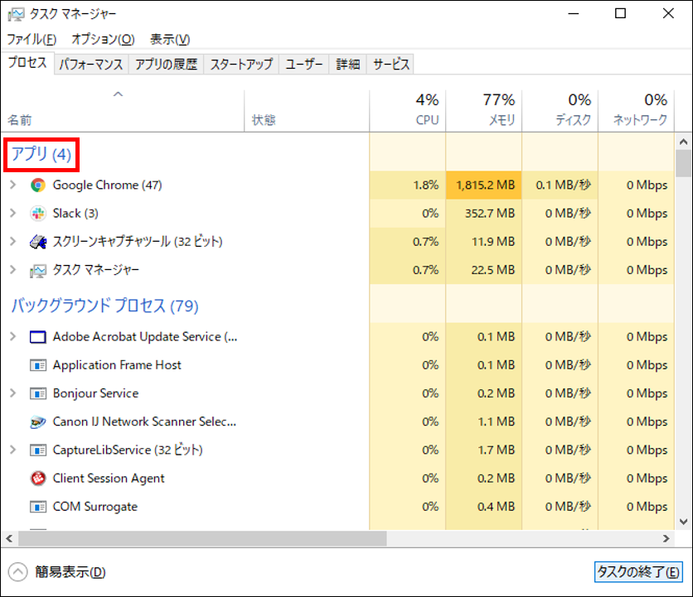Click the 簡易表示 up-arrow circle icon
This screenshot has height=597, width=693.
(x=17, y=572)
